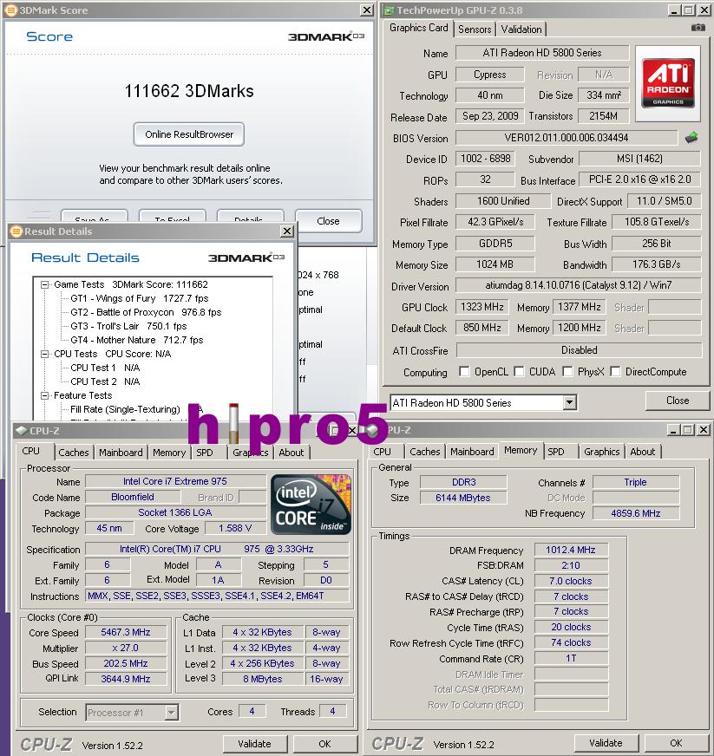Enable the OpenCL checkbox
The width and height of the screenshot is (714, 756).
[464, 371]
